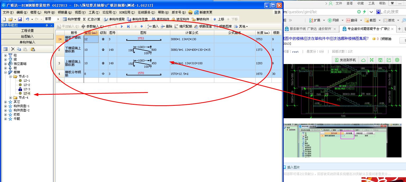Select LT-6 tree item

pos(27,93)
